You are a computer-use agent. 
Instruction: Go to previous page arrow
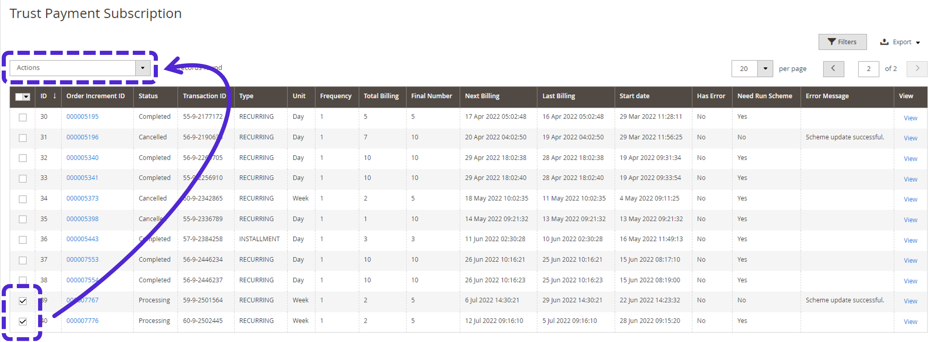[x=833, y=69]
